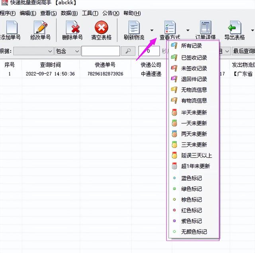Click the 最后查询 button on the right
This screenshot has width=255, height=253.
click(243, 51)
